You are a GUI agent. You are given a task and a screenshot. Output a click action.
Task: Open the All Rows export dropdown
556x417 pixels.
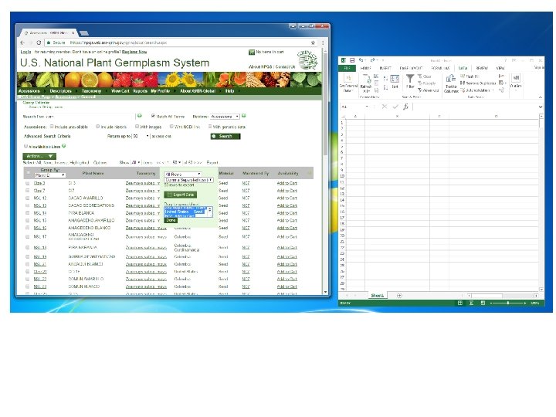click(x=182, y=174)
